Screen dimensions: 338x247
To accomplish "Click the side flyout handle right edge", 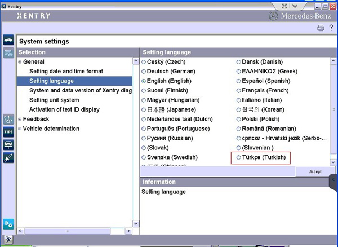I will coord(333,183).
